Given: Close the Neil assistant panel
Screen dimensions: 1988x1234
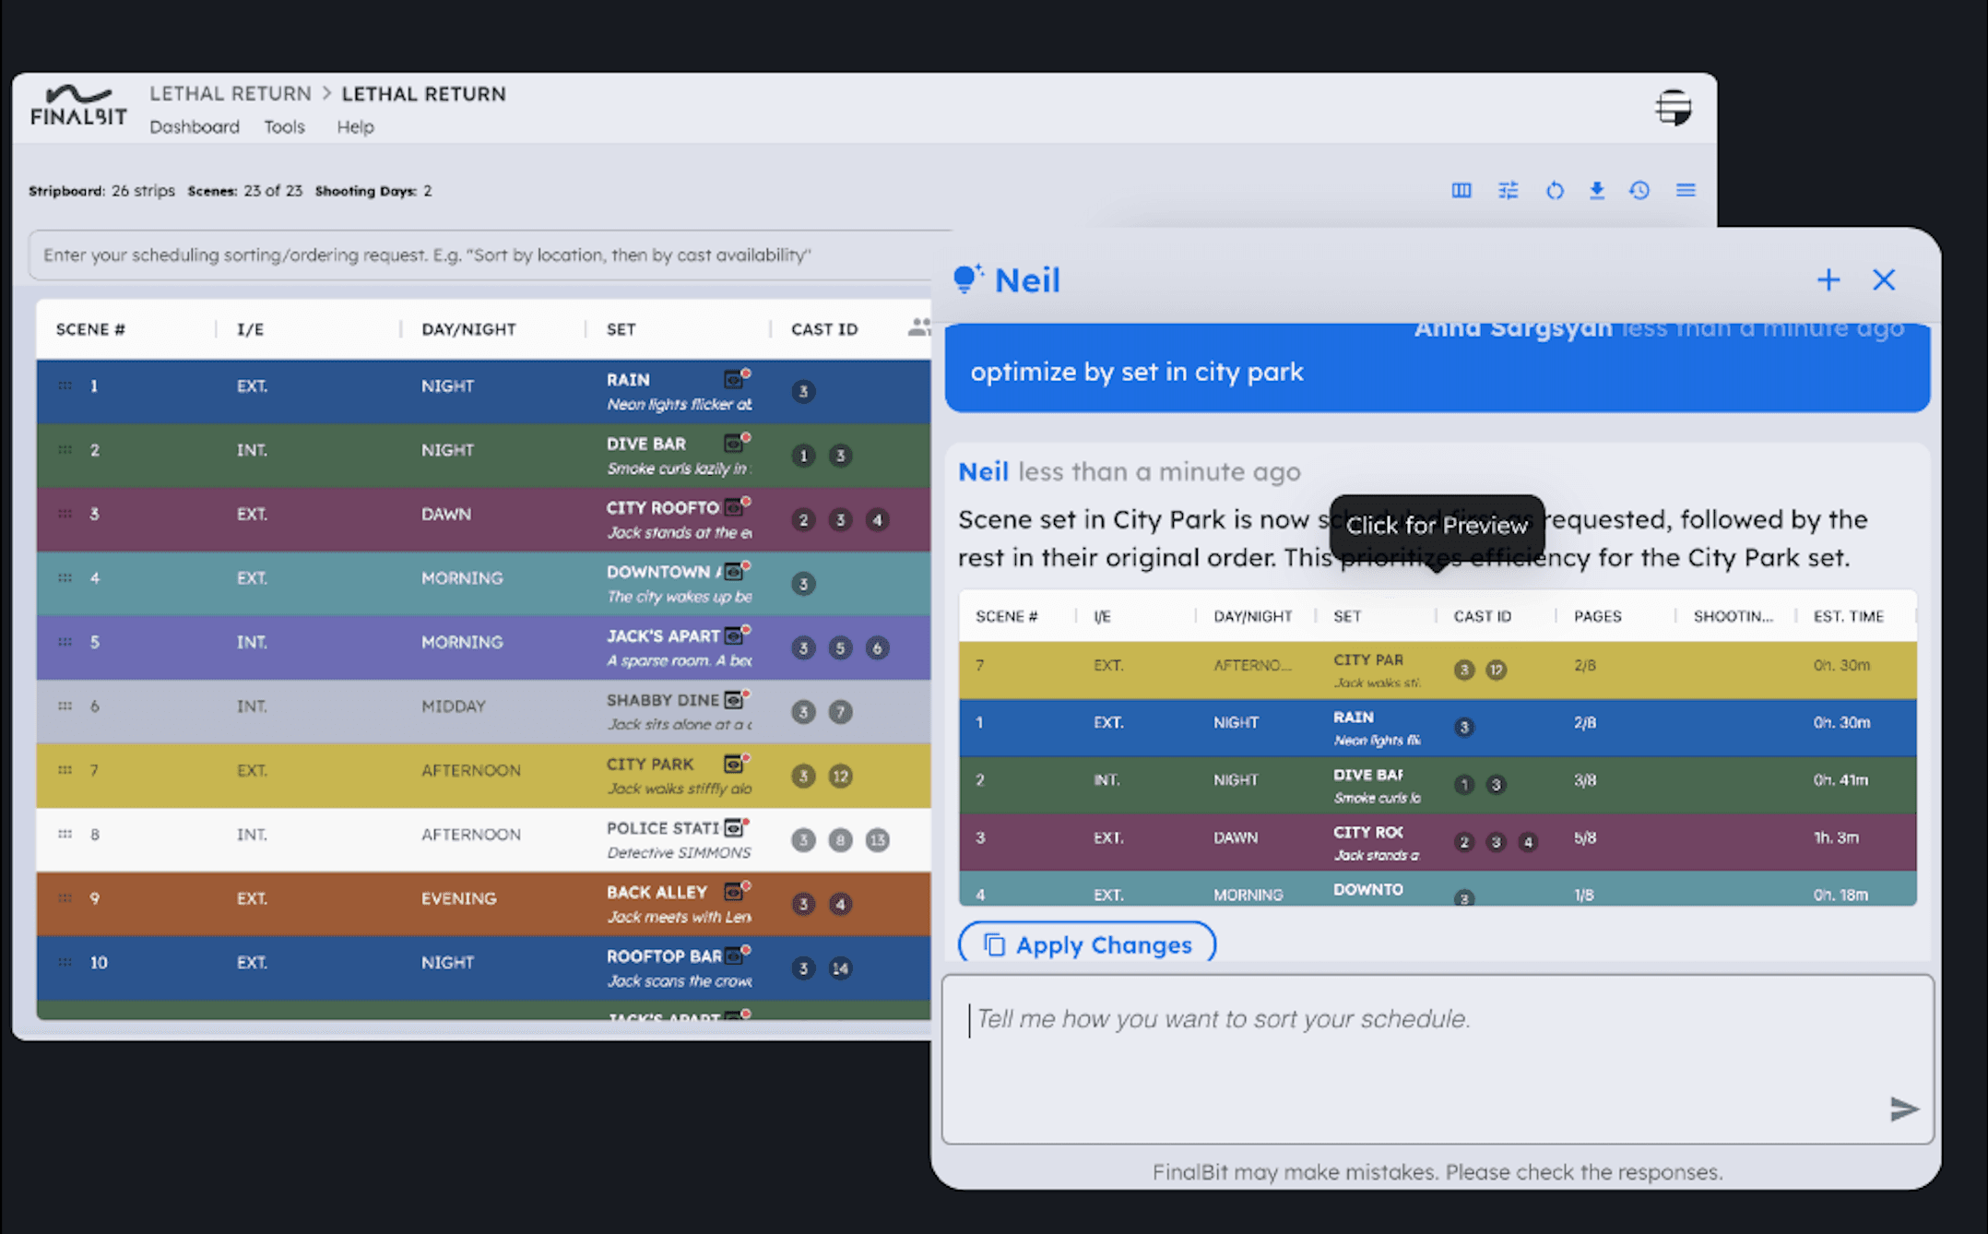Looking at the screenshot, I should (1884, 279).
